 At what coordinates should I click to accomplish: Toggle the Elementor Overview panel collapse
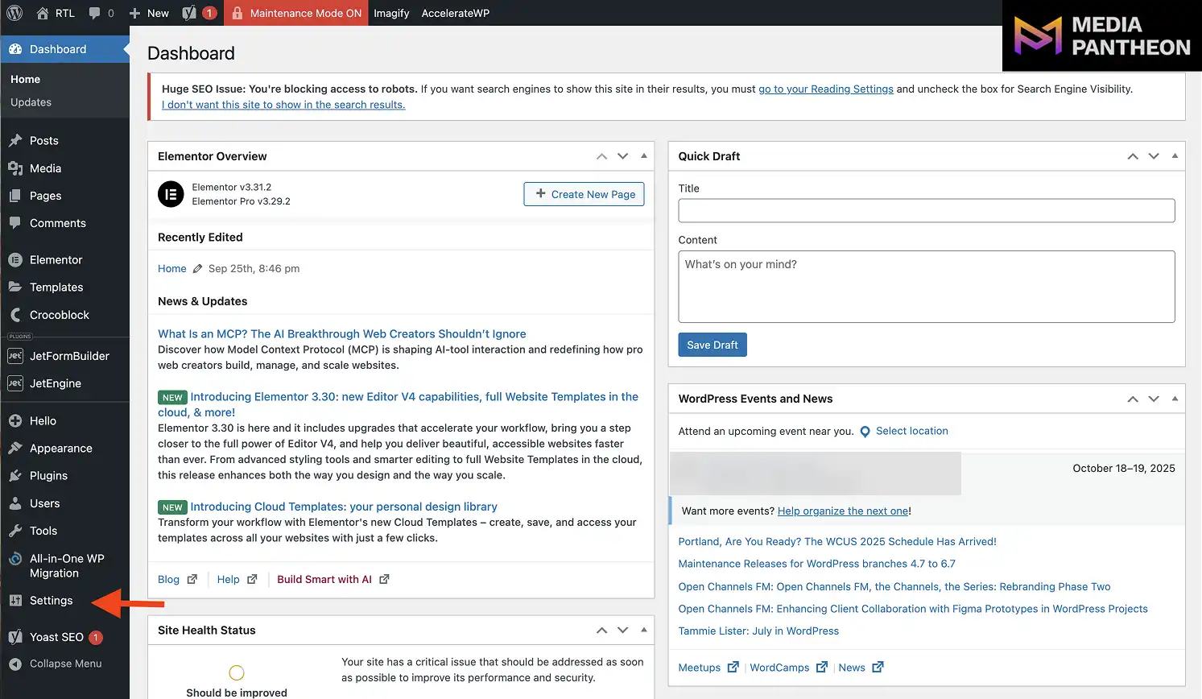pos(644,155)
